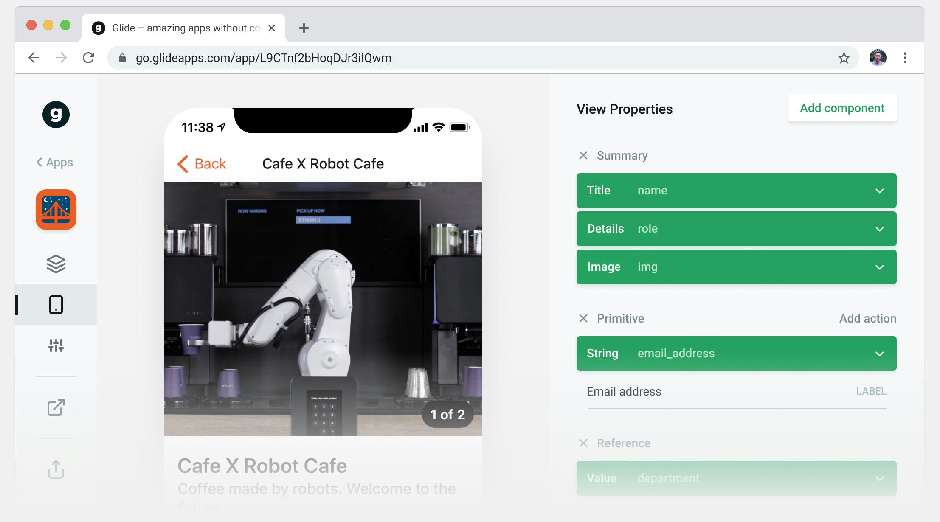The width and height of the screenshot is (940, 522).
Task: Click the share/upload icon in the sidebar
Action: click(56, 469)
